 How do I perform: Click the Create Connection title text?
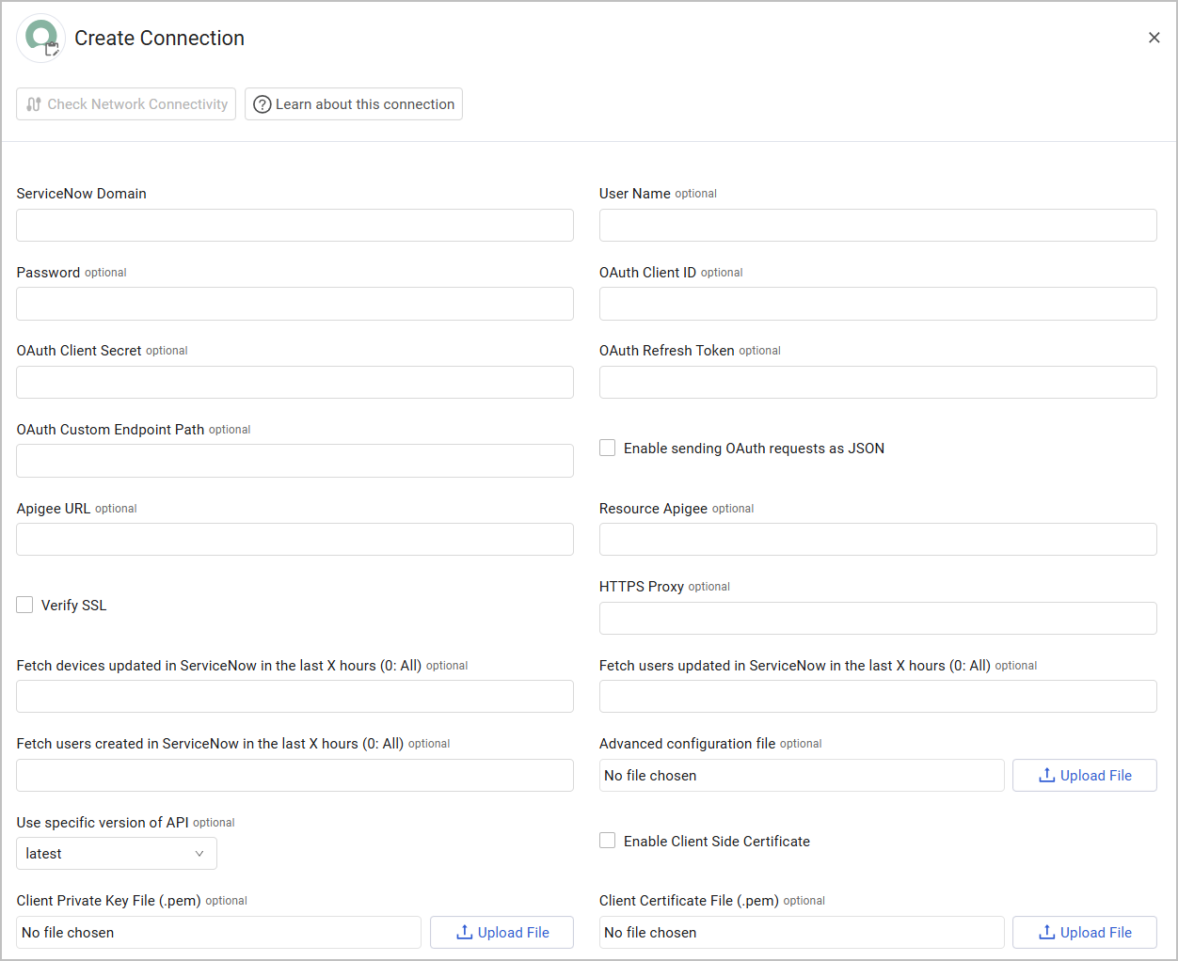click(160, 39)
